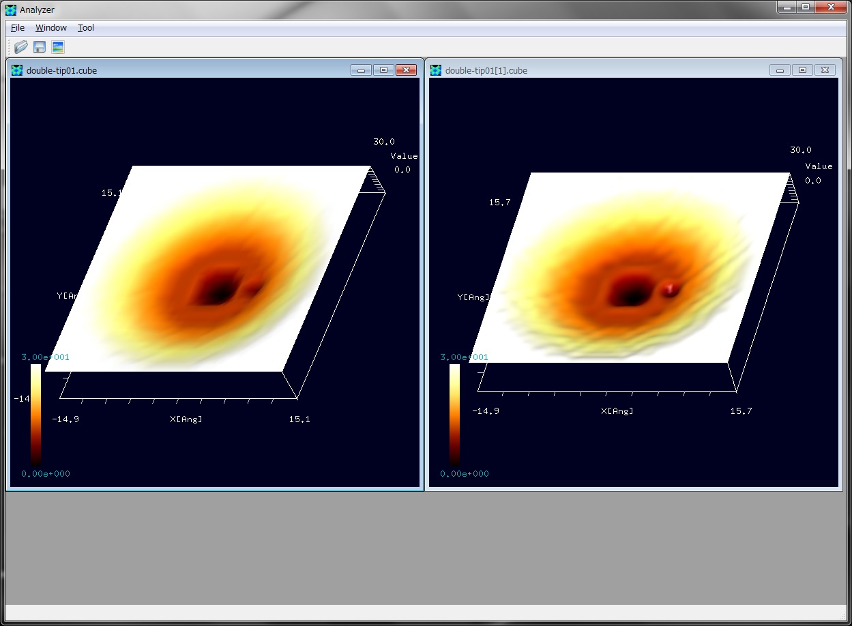Click the color scale bar in double-tip01[1].cube

[454, 415]
